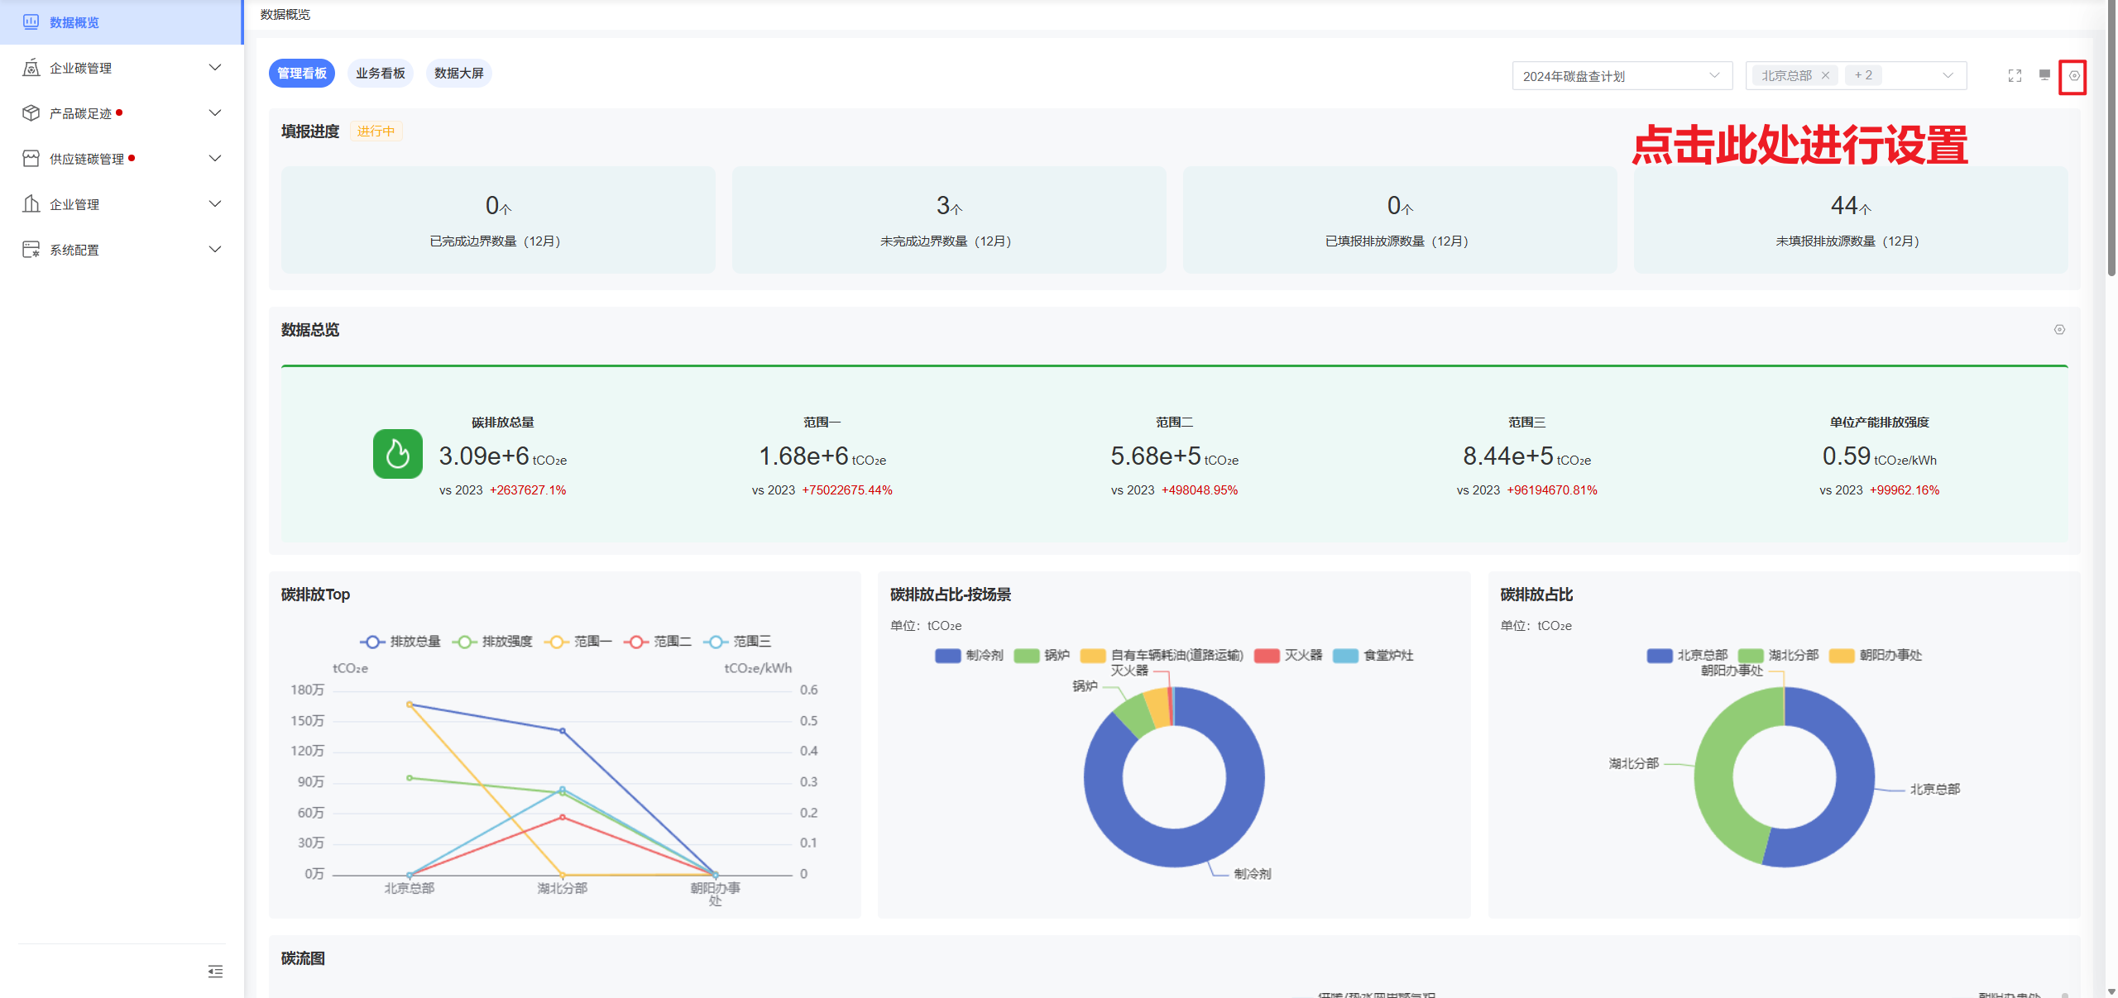Click the fullscreen expand icon
2118x998 pixels.
2015,76
